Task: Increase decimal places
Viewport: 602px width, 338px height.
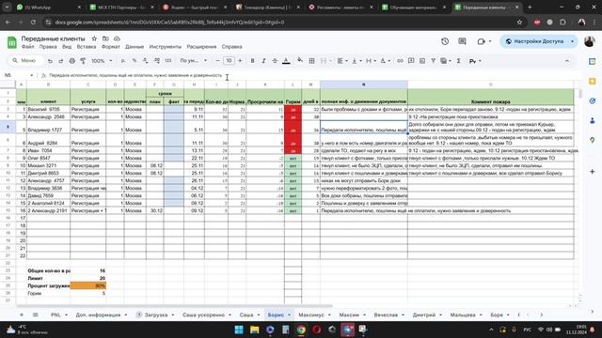Action: (157, 61)
